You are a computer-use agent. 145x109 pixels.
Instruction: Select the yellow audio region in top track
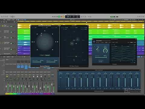click(24, 26)
